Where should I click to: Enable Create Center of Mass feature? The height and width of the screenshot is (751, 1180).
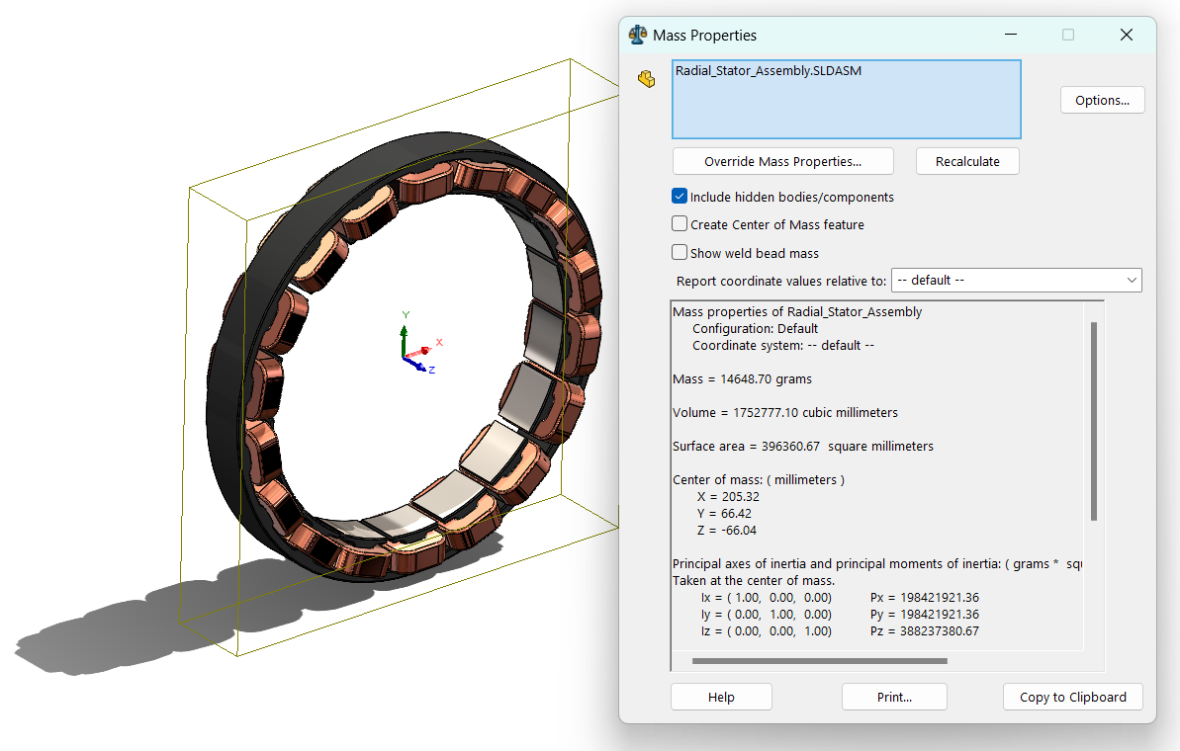pos(680,224)
